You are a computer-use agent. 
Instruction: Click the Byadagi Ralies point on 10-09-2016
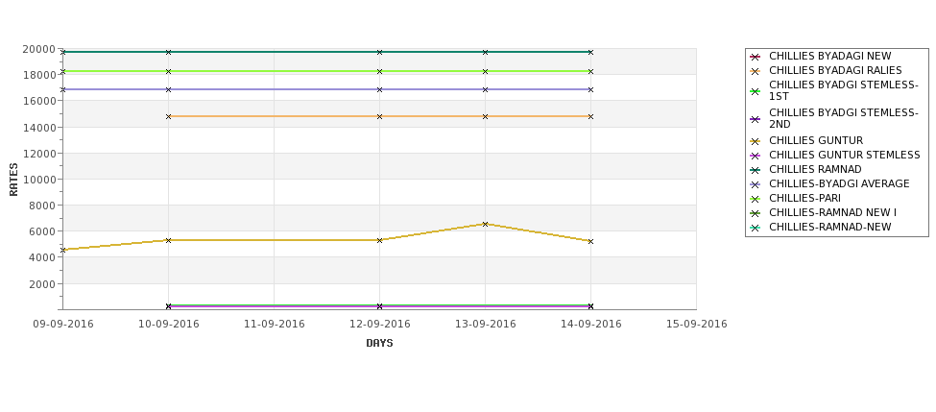[x=168, y=116]
